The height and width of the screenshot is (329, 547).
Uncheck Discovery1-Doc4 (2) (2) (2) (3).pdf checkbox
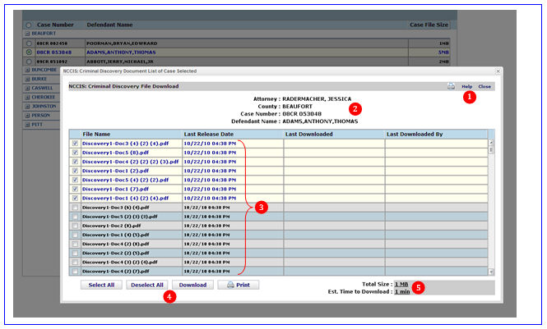pyautogui.click(x=75, y=162)
